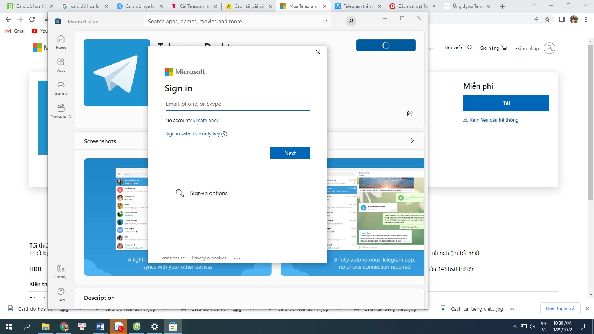Screen dimensions: 594x334
Task: Open Chrome profile avatar
Action: coord(574,19)
